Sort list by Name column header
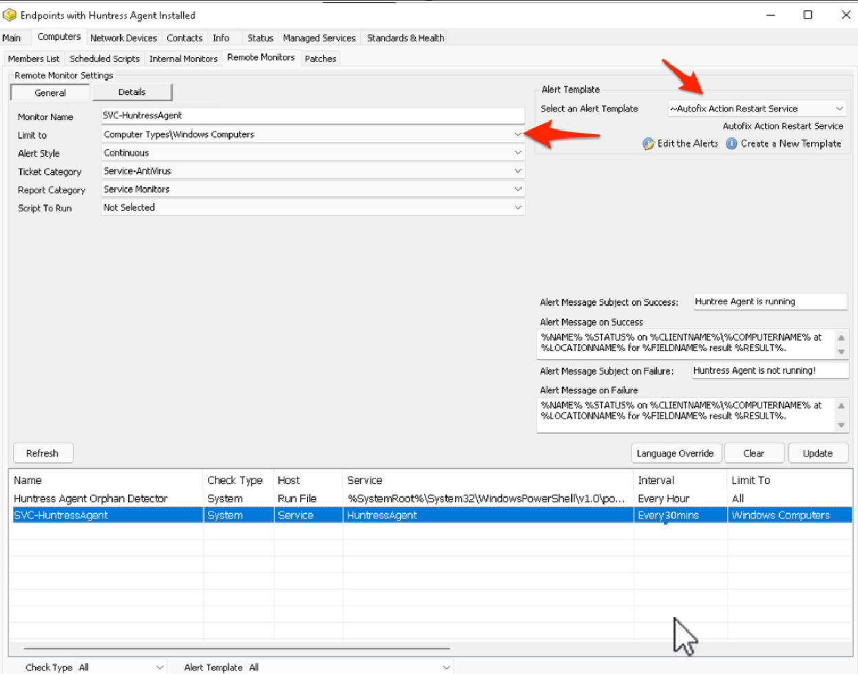 pos(107,481)
